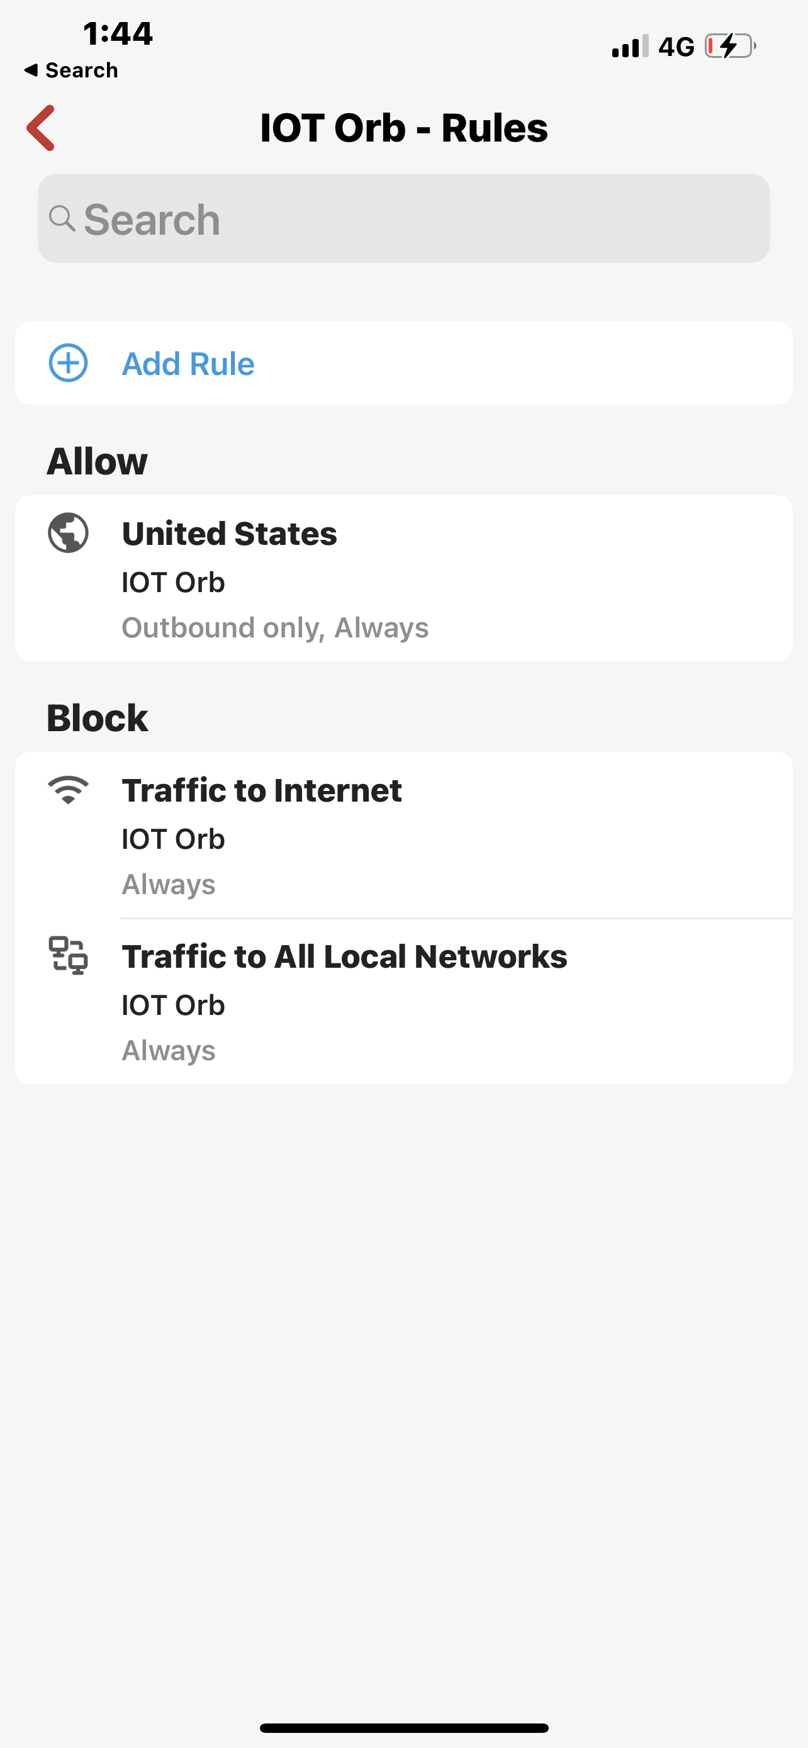Tap the 1:44 clock in status bar

coord(118,33)
